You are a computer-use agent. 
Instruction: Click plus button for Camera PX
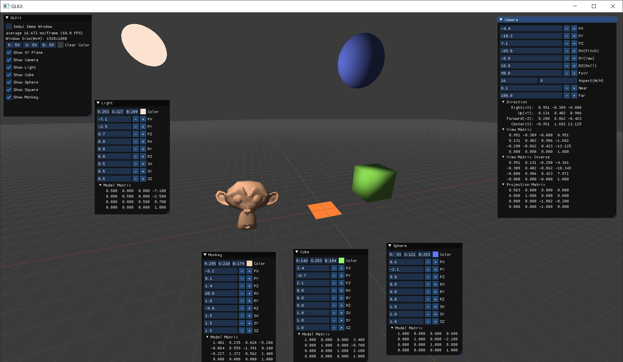(x=574, y=28)
